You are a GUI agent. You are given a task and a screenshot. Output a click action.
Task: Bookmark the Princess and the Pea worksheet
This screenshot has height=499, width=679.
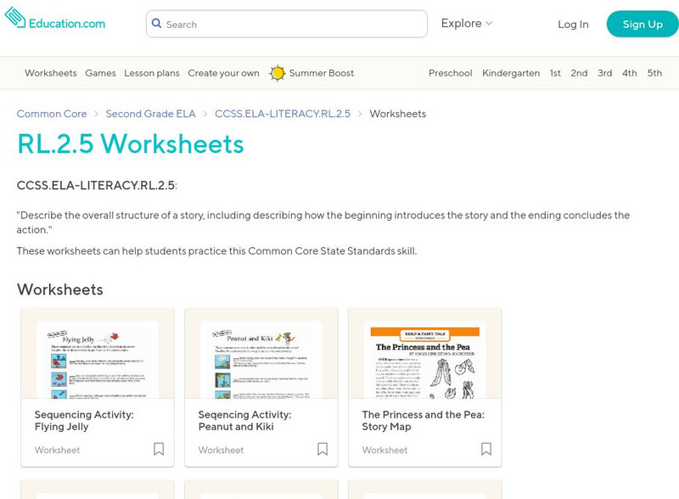(x=486, y=449)
